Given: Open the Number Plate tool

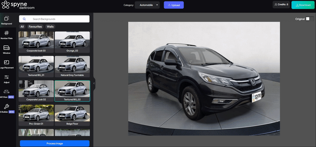Looking at the screenshot, I should tap(6, 35).
